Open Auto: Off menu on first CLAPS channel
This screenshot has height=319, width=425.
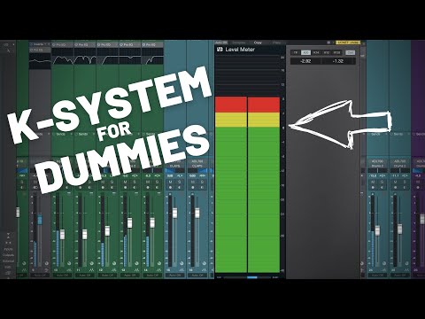point(174,275)
